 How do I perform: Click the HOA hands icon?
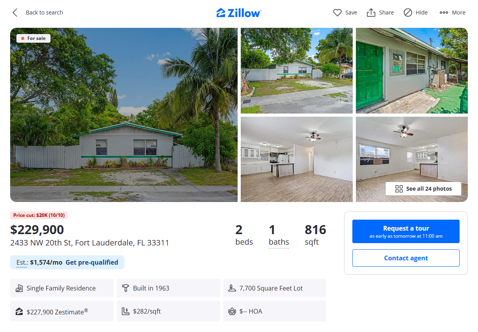click(x=232, y=312)
